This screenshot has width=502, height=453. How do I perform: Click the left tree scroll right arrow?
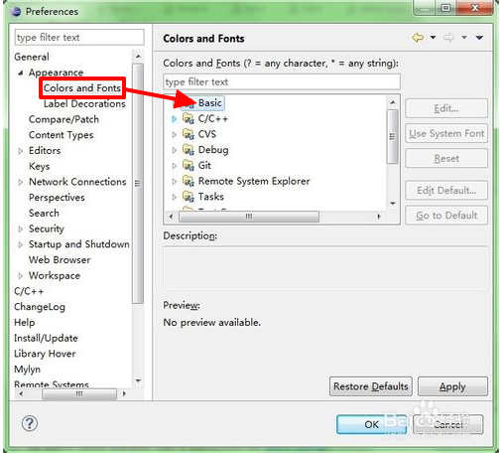pyautogui.click(x=124, y=394)
